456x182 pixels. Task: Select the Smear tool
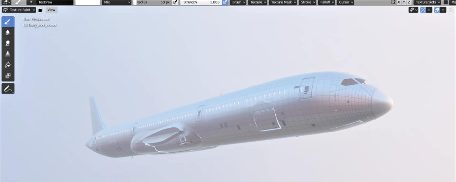8,43
